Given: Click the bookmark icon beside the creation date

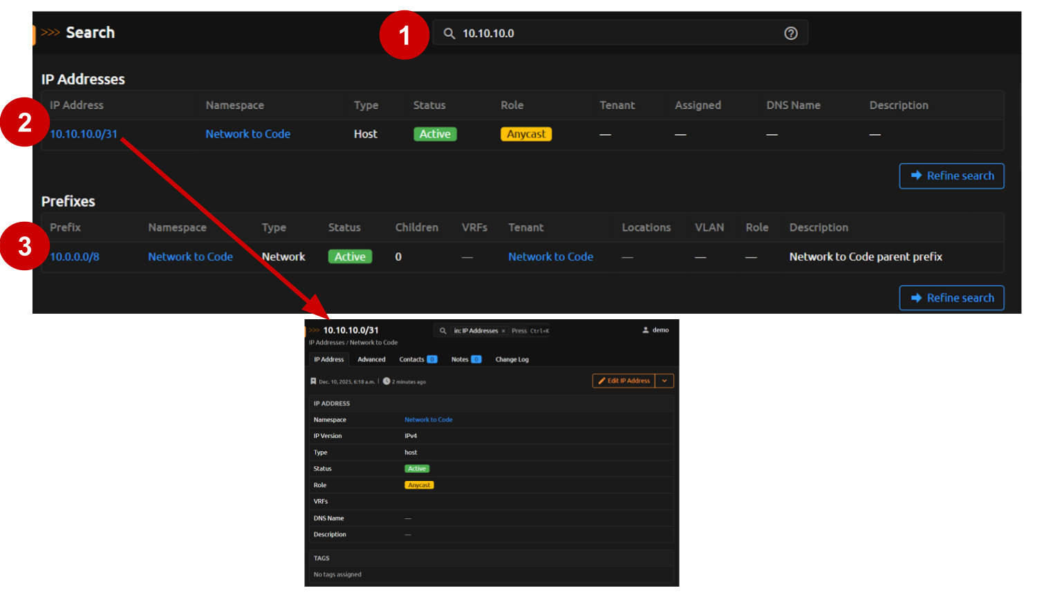Looking at the screenshot, I should 313,381.
